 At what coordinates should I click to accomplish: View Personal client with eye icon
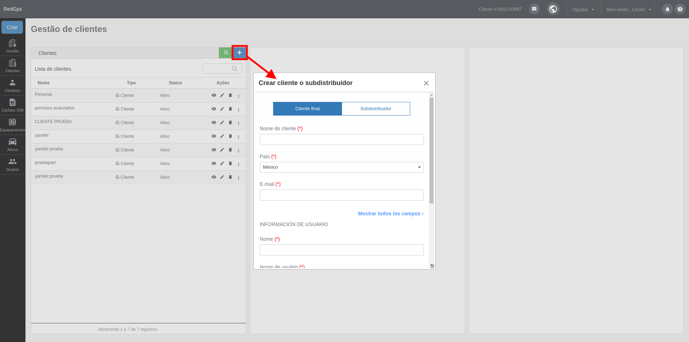coord(214,95)
